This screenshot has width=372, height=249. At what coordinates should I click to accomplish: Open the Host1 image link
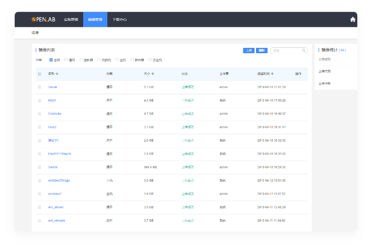[x=52, y=101]
